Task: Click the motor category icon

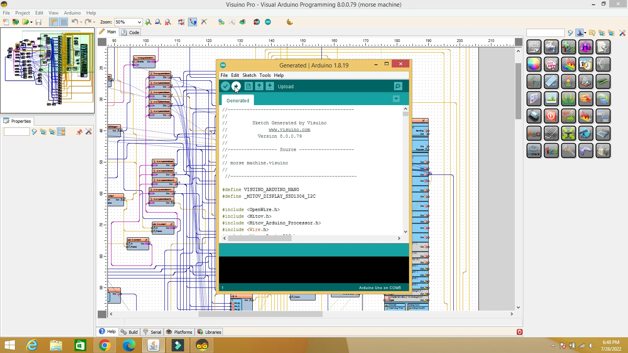Action: click(x=534, y=116)
